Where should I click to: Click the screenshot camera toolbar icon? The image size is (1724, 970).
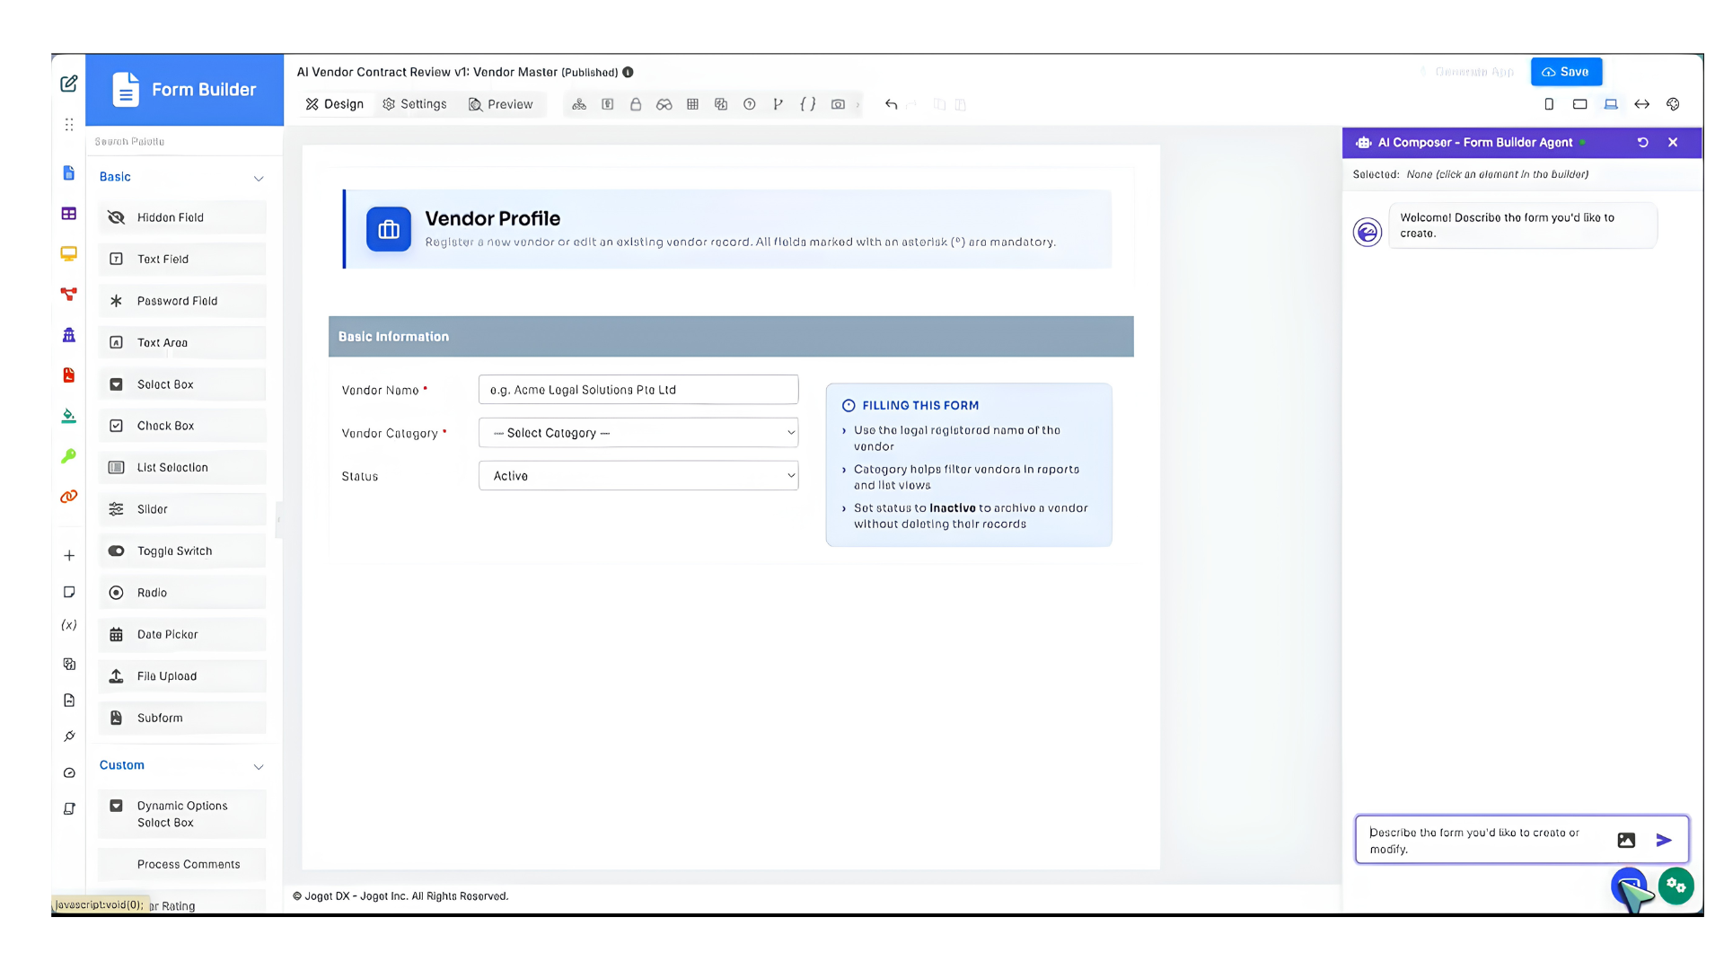pyautogui.click(x=838, y=104)
